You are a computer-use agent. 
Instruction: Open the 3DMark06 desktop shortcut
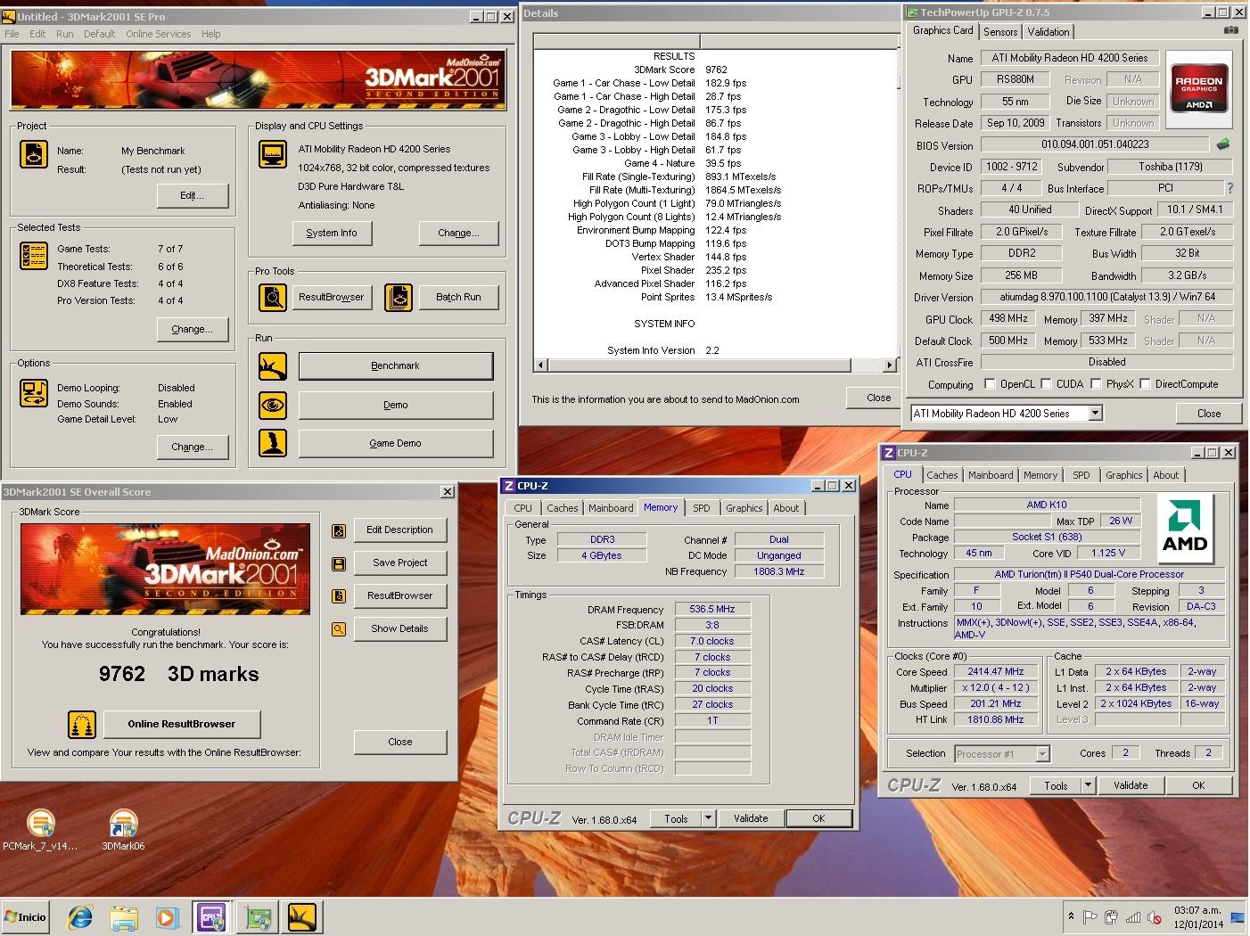tap(123, 831)
